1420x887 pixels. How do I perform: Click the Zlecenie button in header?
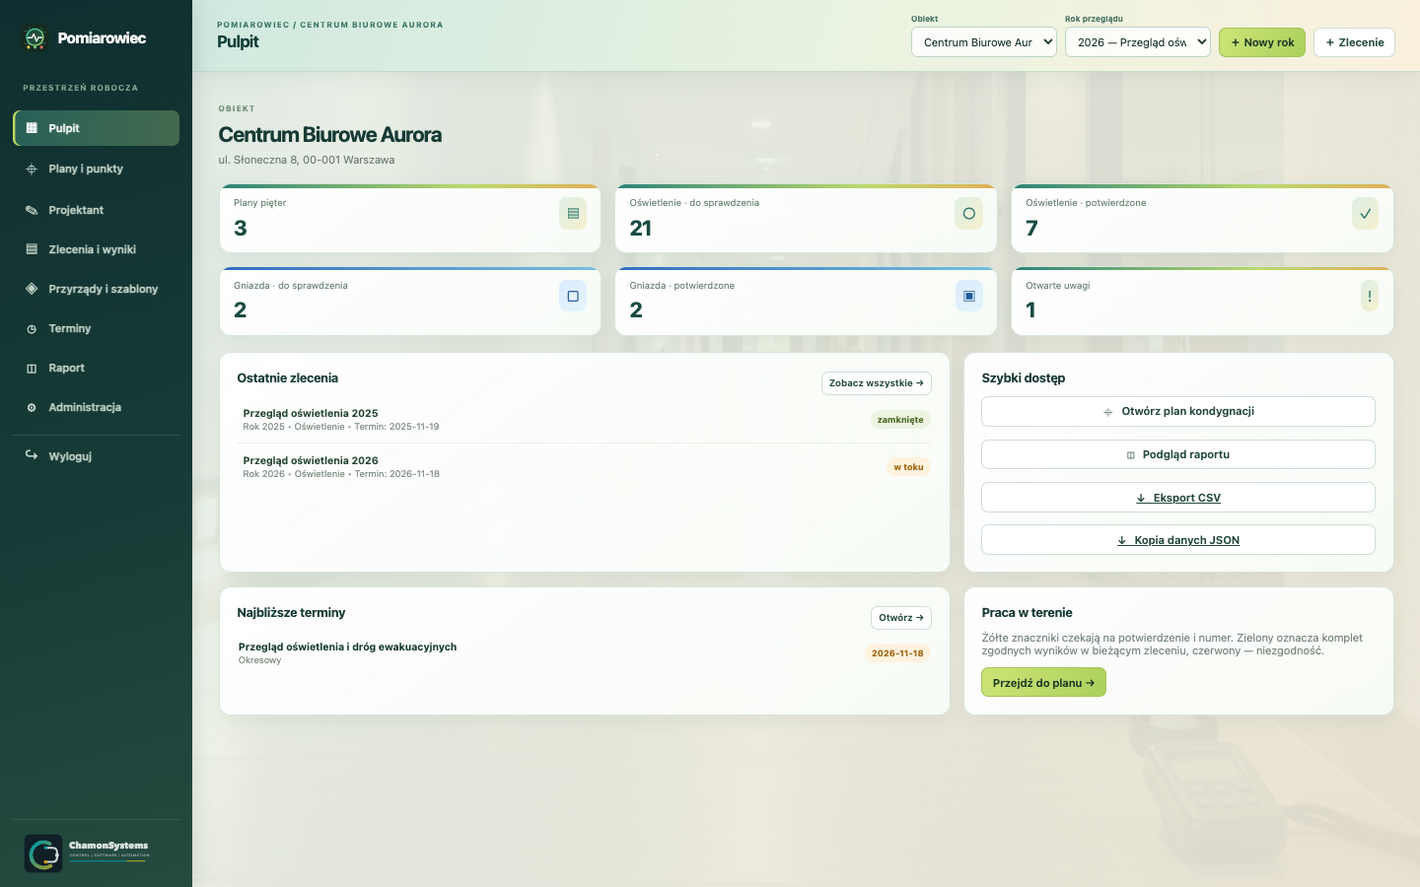click(1354, 42)
